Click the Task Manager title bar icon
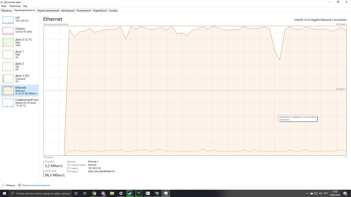 tap(2, 2)
